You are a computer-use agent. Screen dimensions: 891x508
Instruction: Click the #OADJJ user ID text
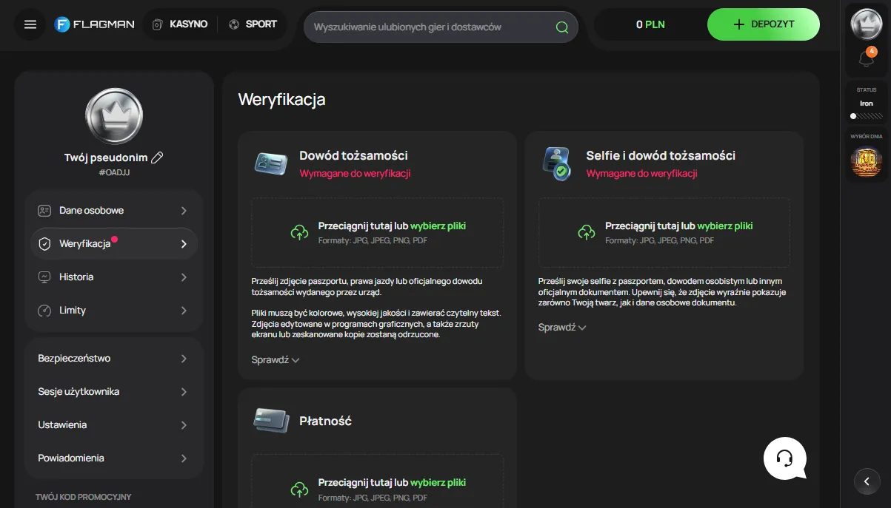coord(114,172)
